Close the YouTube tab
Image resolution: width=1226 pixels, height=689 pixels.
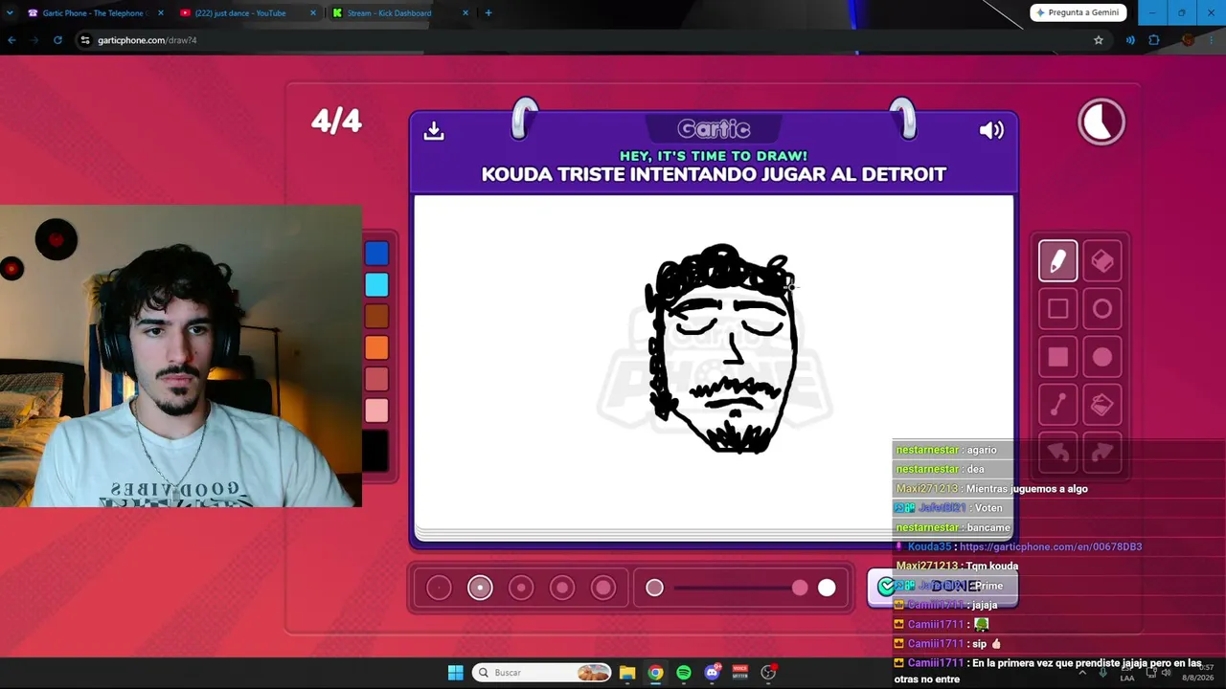(x=312, y=13)
